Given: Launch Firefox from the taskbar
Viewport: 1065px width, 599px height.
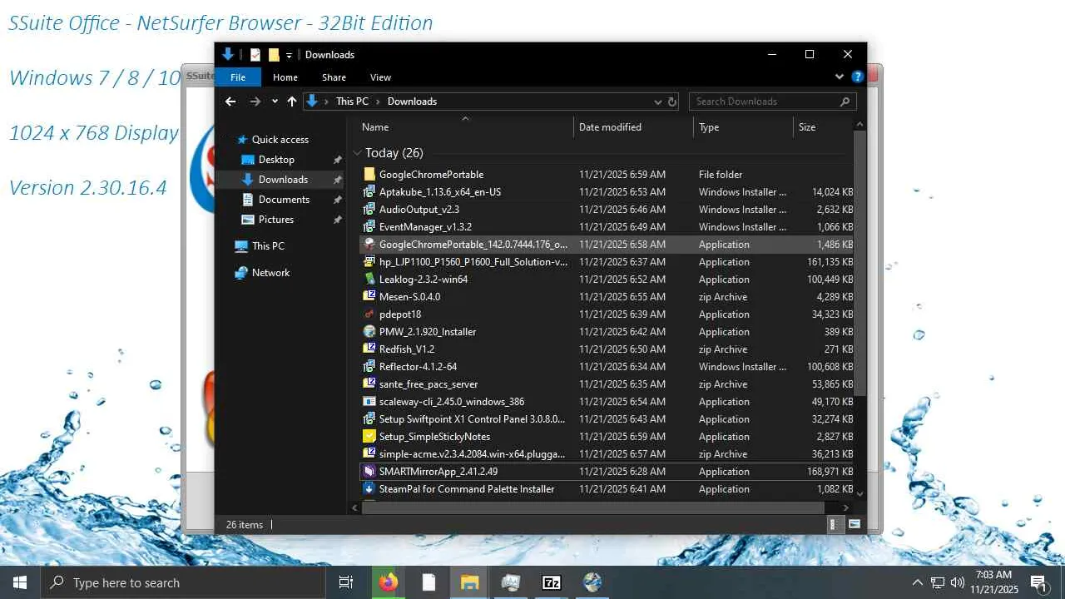Looking at the screenshot, I should [x=388, y=582].
